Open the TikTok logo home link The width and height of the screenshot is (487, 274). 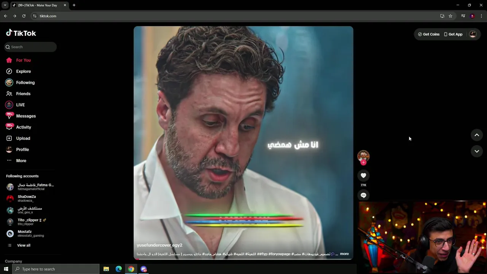(21, 33)
